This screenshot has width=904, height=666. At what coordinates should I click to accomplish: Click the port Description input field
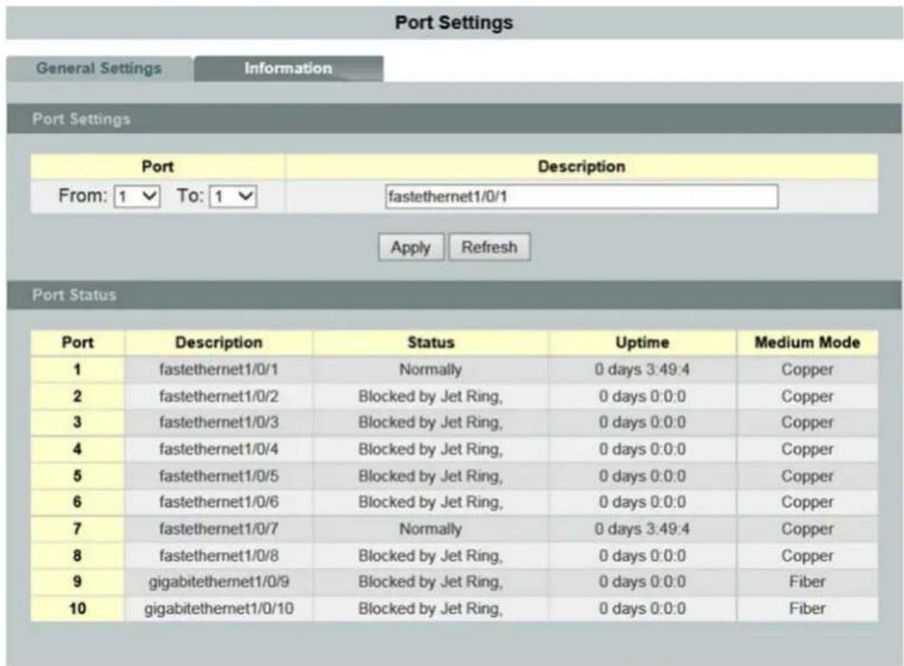pos(581,196)
